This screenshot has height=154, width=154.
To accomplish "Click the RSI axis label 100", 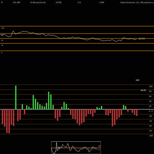I will (3, 28).
